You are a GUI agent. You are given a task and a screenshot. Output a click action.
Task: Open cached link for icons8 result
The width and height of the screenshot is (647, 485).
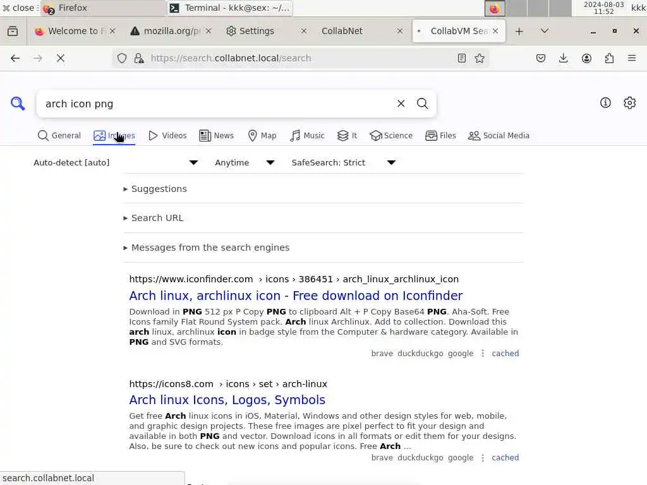point(505,458)
